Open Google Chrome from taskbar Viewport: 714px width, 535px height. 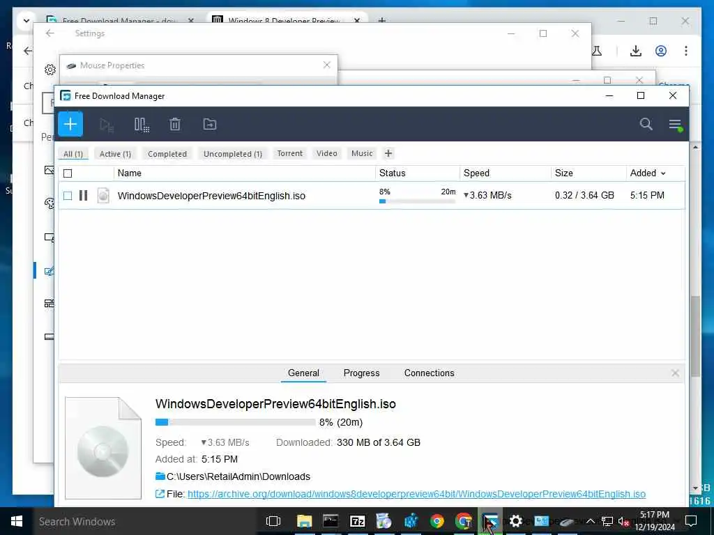(437, 521)
